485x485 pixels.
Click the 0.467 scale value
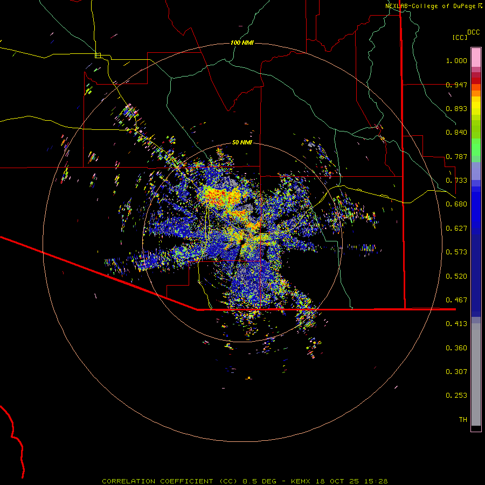(456, 300)
